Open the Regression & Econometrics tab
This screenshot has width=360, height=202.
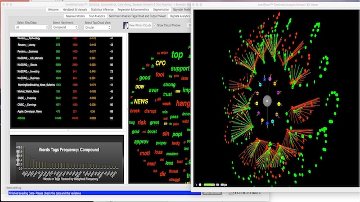click(133, 10)
